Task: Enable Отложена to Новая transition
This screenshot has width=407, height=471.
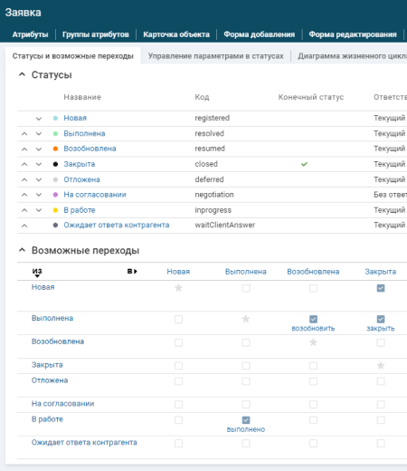Action: tap(178, 381)
